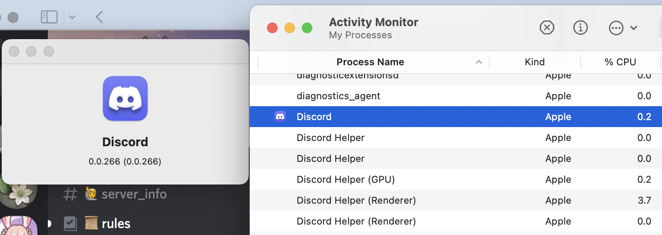Open process info with the i icon

pyautogui.click(x=580, y=28)
